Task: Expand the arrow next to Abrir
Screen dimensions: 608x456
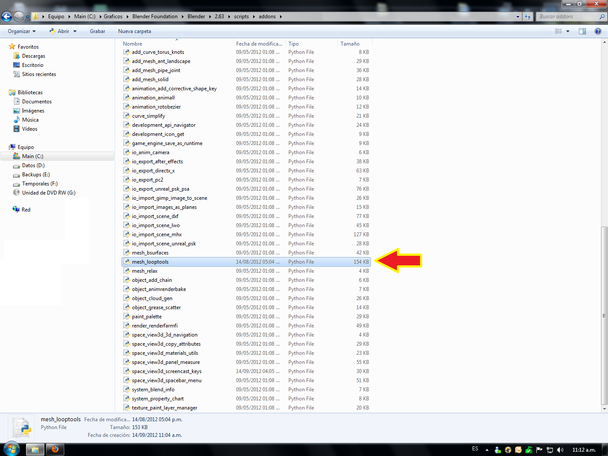Action: pos(75,31)
